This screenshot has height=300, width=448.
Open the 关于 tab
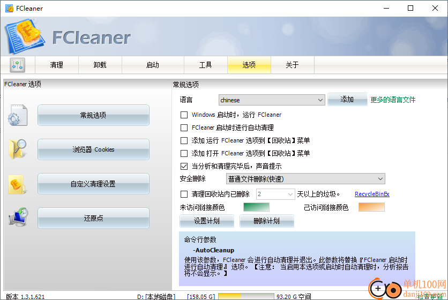(x=293, y=65)
